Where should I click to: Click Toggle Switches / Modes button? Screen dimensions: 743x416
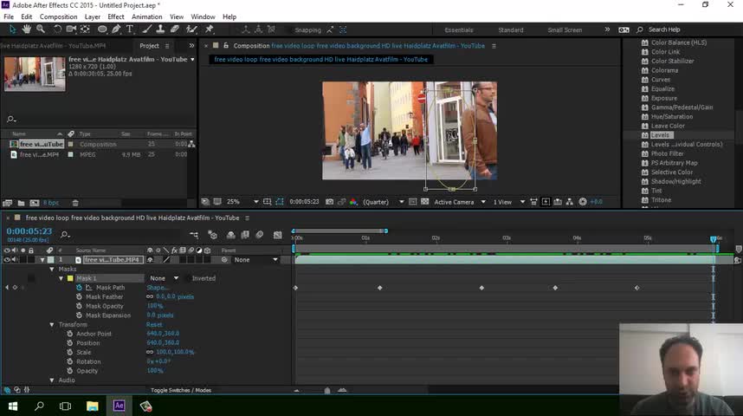181,390
